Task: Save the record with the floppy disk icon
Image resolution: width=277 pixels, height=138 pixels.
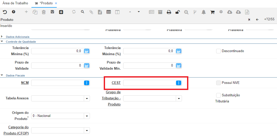Action: click(52, 12)
